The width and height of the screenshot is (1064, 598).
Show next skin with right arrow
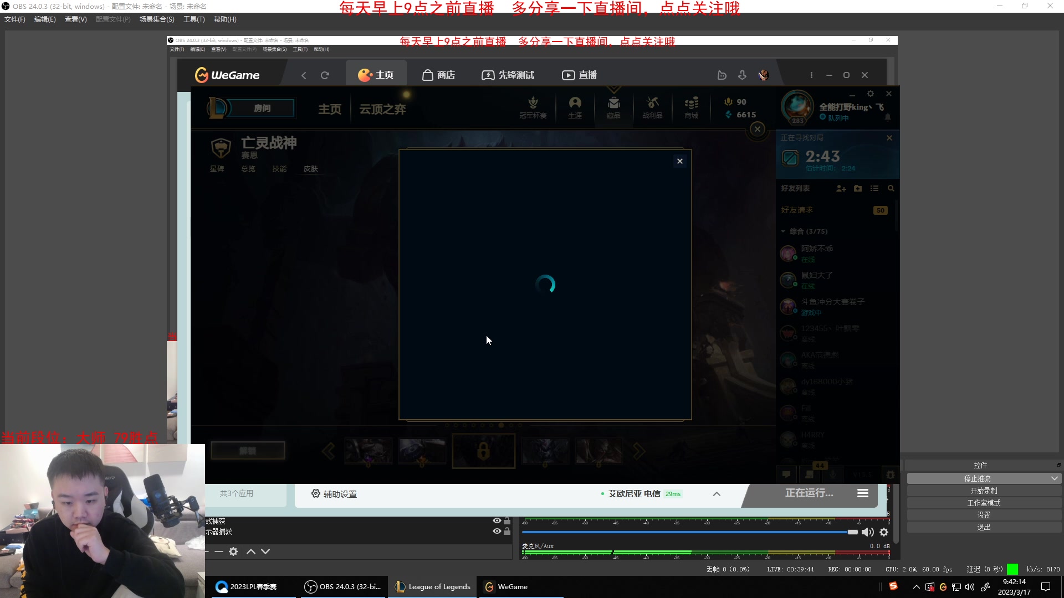click(639, 451)
